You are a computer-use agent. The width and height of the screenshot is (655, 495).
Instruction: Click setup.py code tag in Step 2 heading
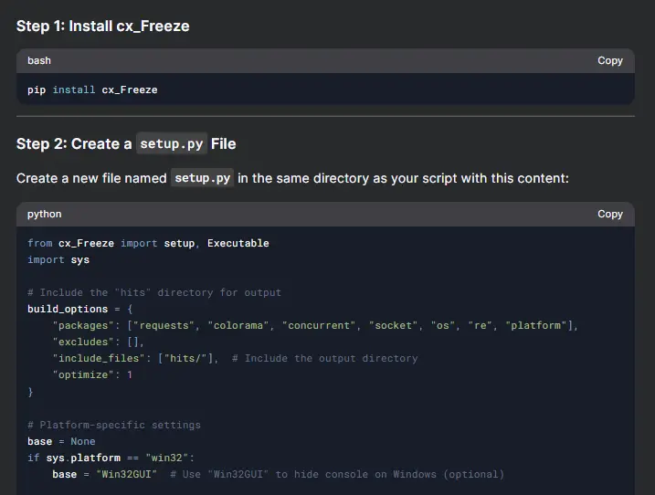[x=172, y=143]
